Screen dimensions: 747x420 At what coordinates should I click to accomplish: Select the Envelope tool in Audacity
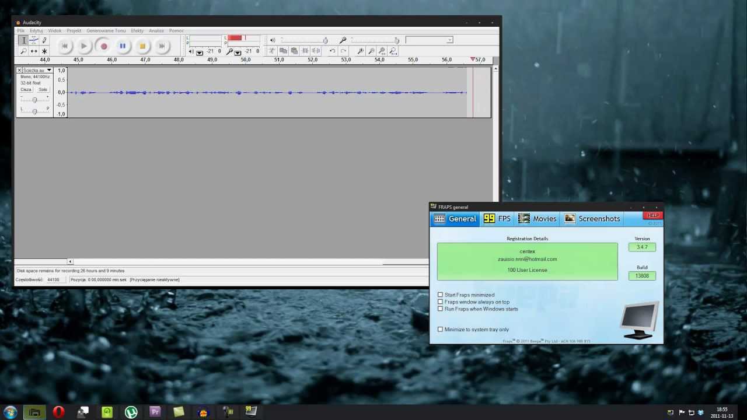(34, 40)
